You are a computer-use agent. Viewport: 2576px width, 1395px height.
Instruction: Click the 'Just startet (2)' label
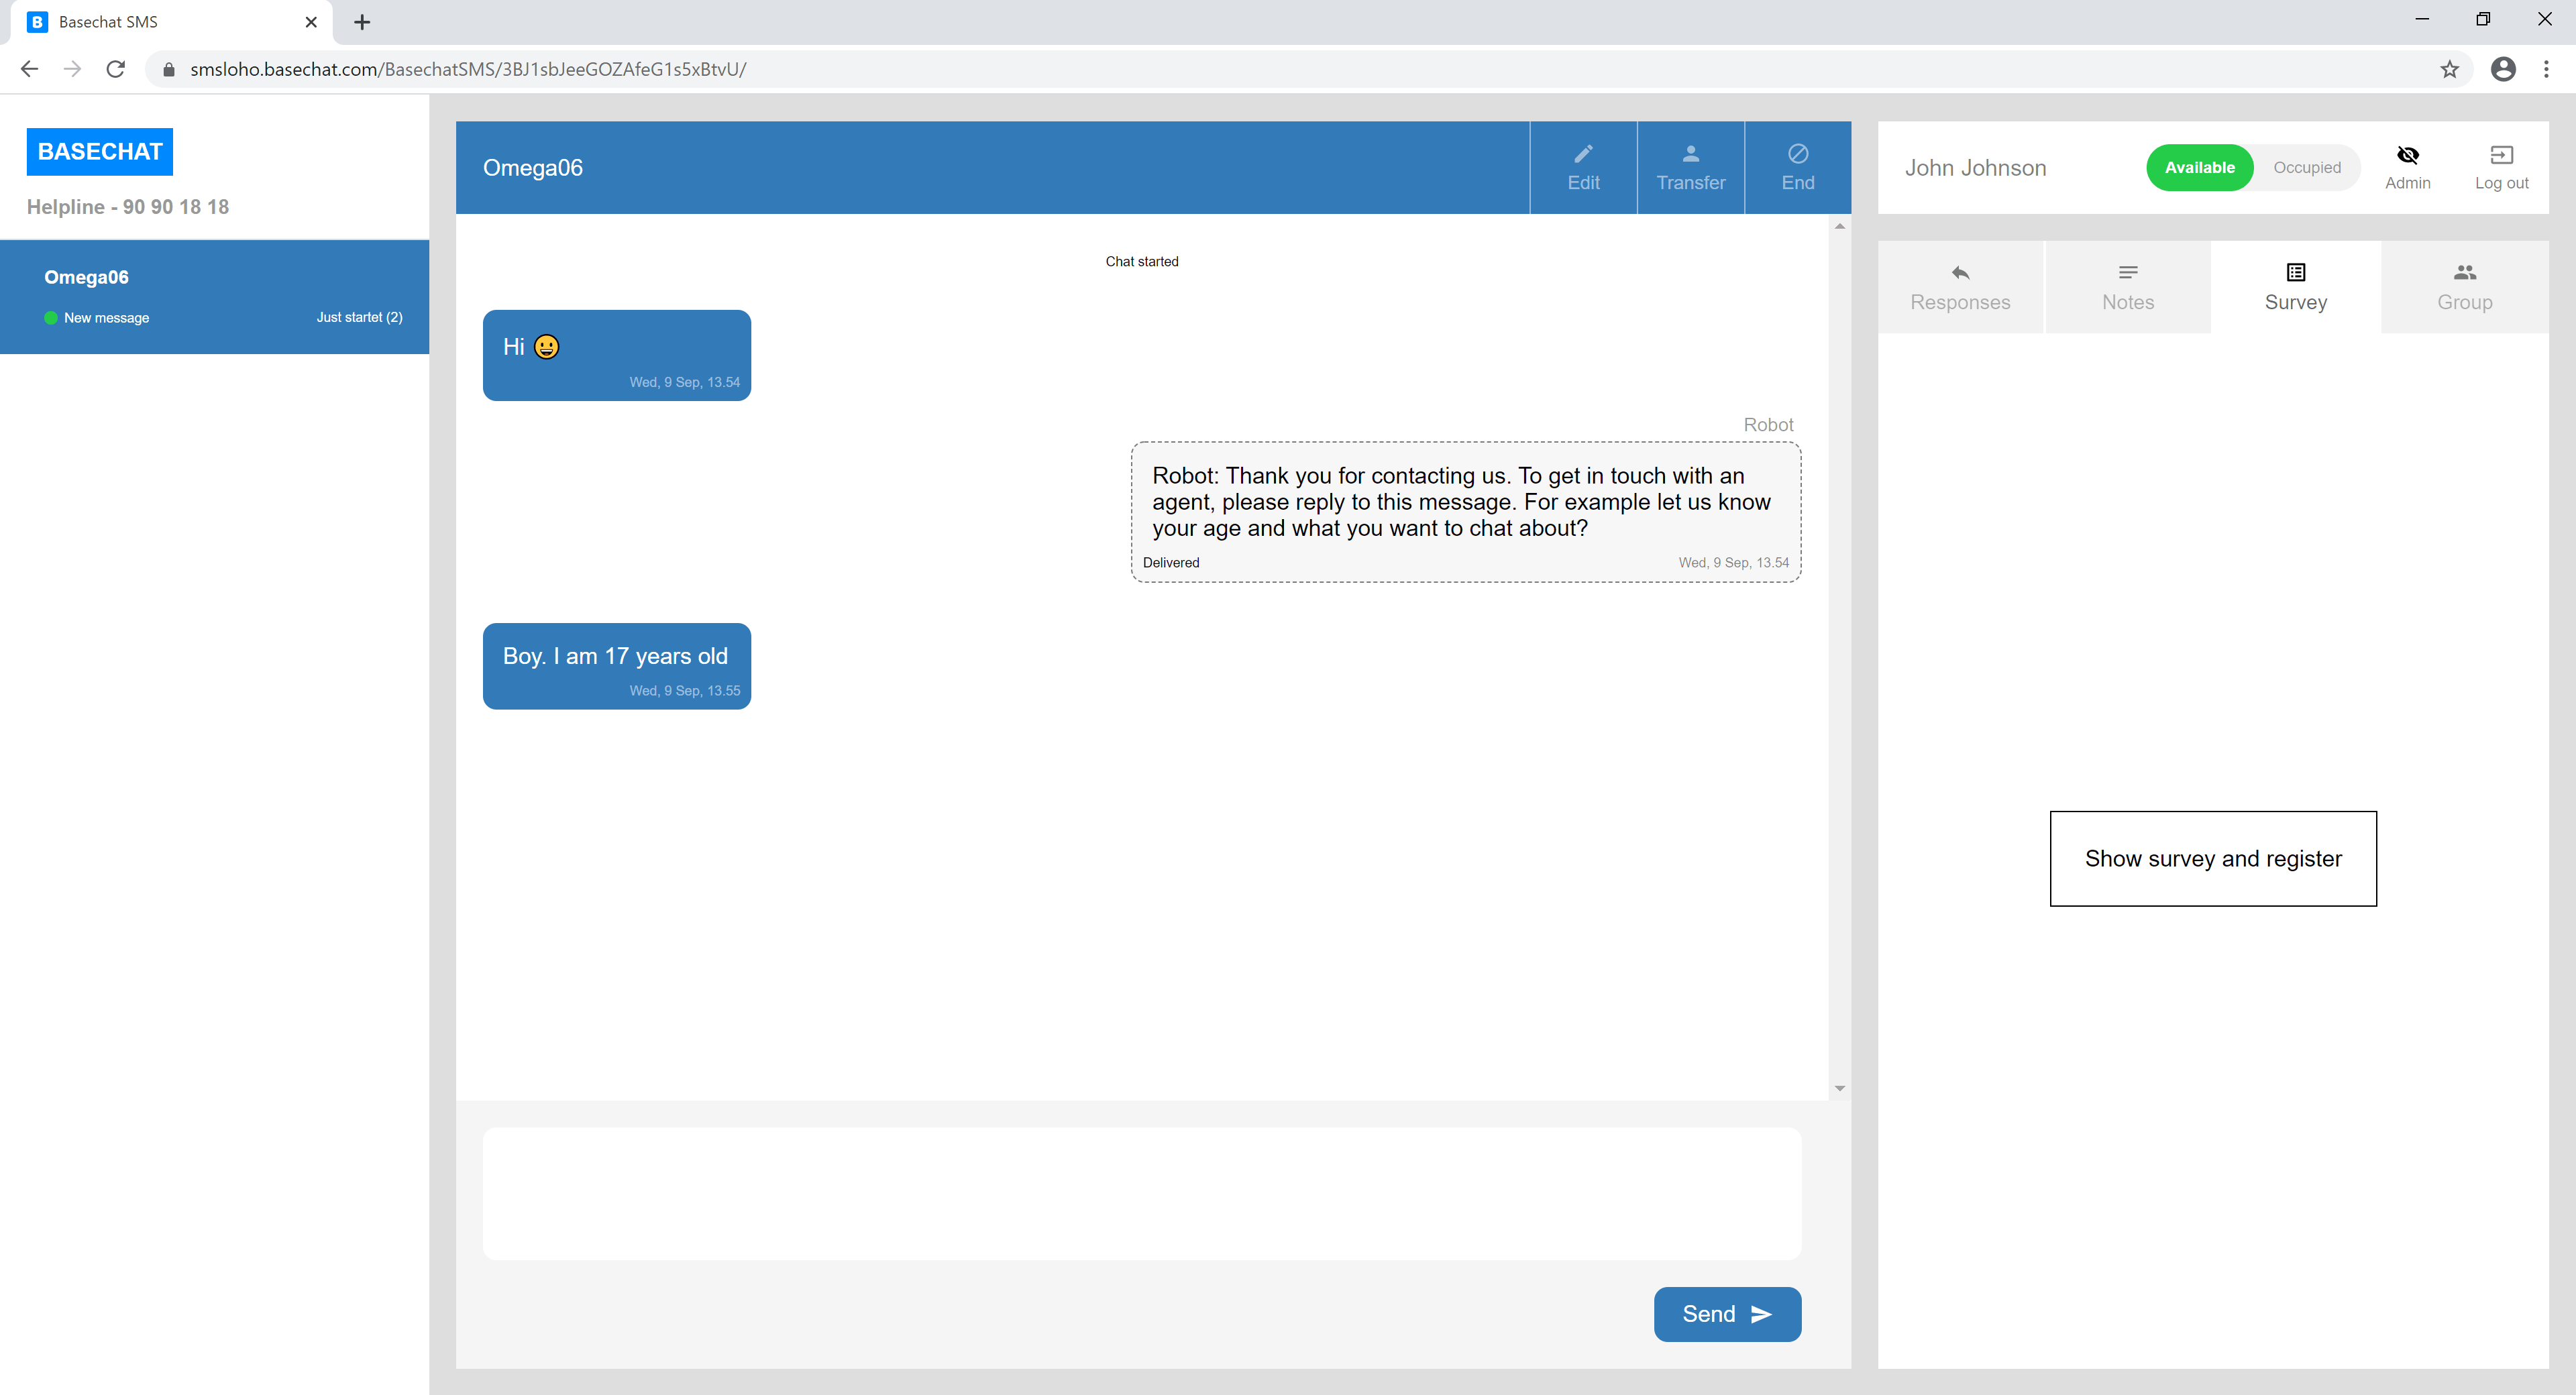point(359,317)
